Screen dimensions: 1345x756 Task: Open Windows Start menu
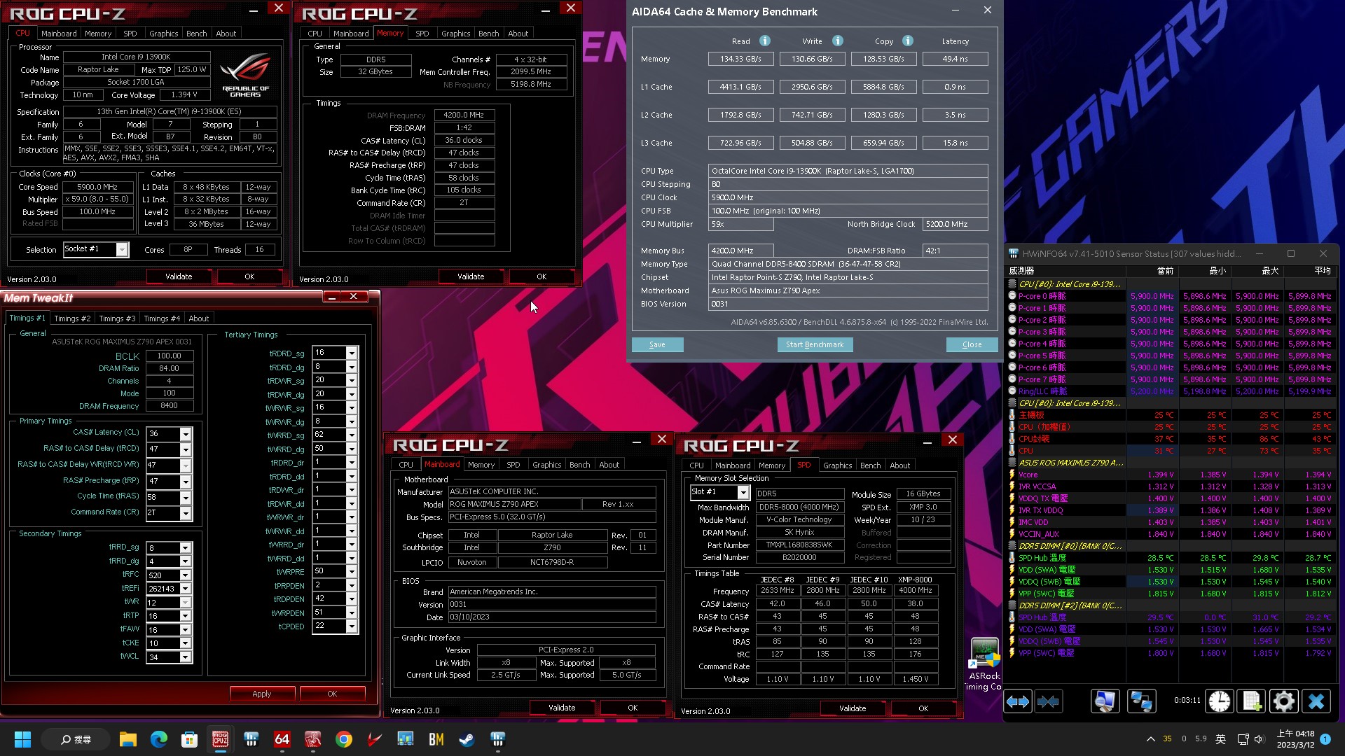22,739
